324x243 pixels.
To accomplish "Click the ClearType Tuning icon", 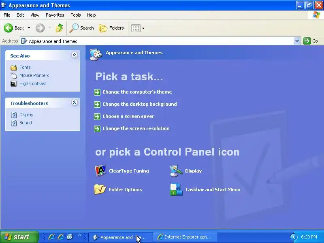I will coord(100,171).
